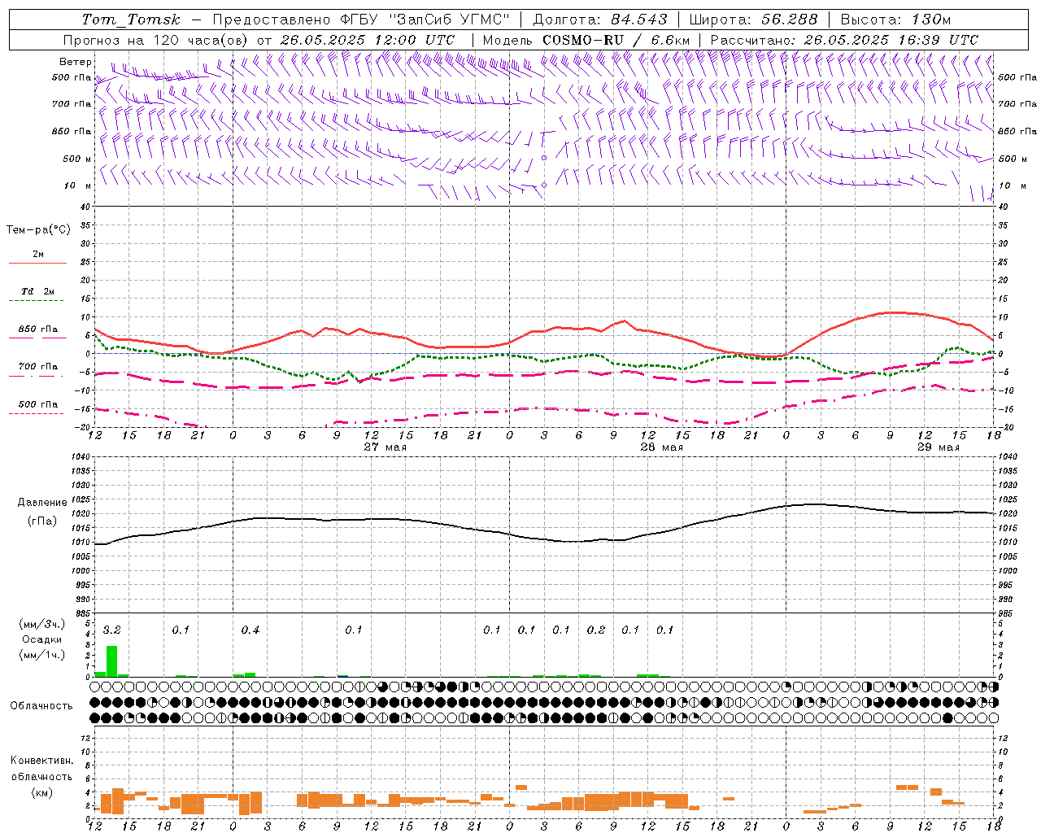Viewport: 1041px width, 833px height.
Task: Click the precipitation amount "3.2"
Action: pos(112,630)
